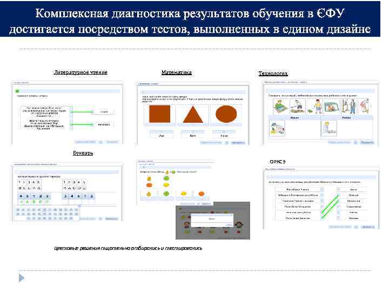
Task: Click the letter row under right '1 2 3 4 5'
Action: coord(74,188)
